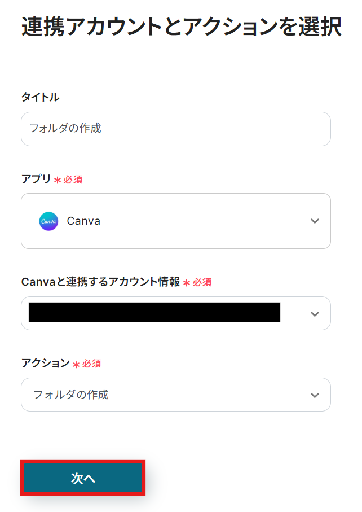Image resolution: width=362 pixels, height=512 pixels.
Task: Click the redacted account selection box
Action: [x=154, y=312]
